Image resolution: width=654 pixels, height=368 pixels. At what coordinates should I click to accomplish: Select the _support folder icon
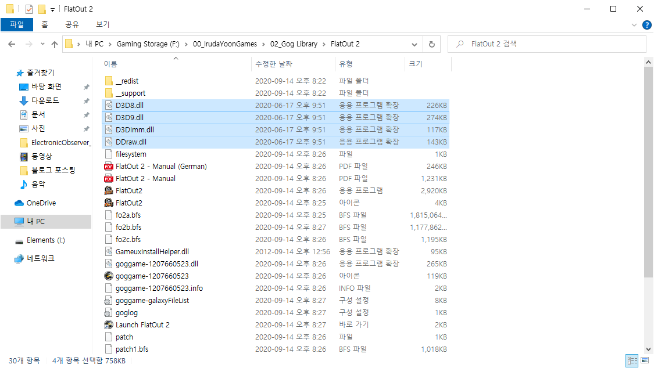[x=109, y=93]
